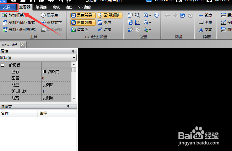The width and height of the screenshot is (232, 151).
Task: Open the 图层 layers dialog
Action: (105, 23)
